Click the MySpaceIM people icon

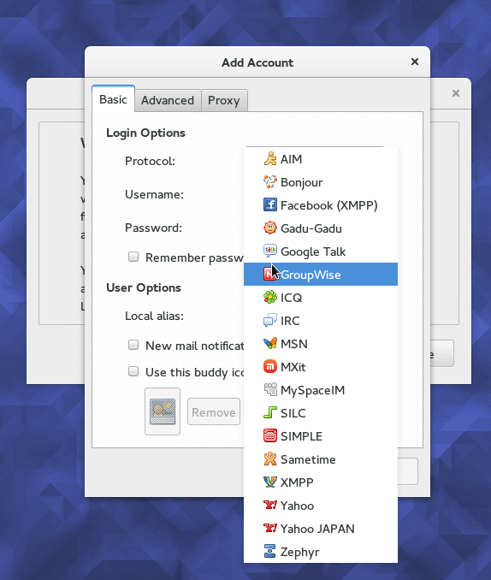click(270, 389)
